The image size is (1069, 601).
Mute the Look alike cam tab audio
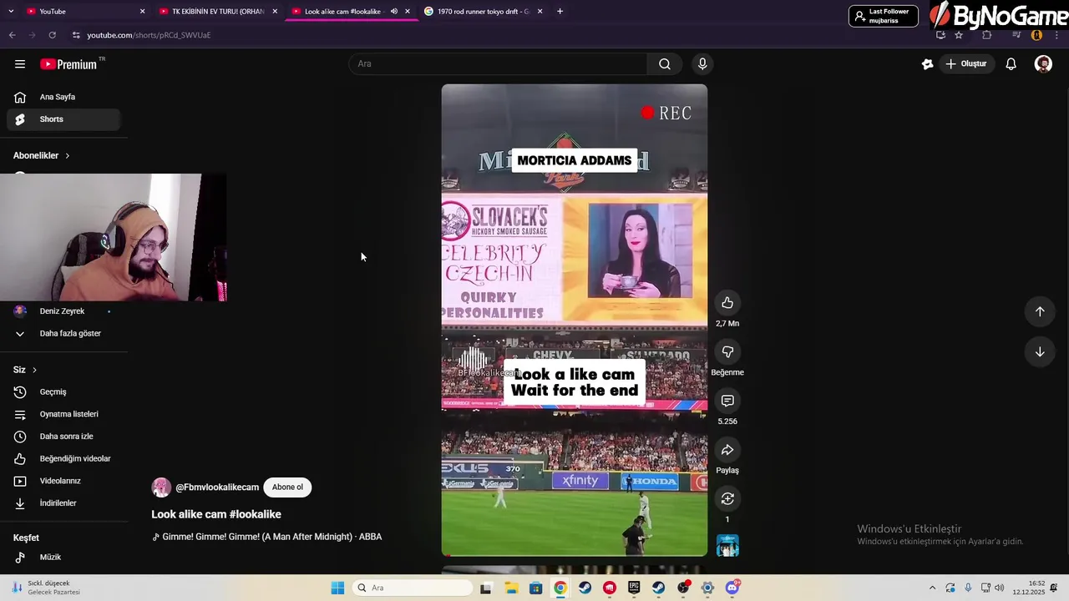pyautogui.click(x=393, y=12)
